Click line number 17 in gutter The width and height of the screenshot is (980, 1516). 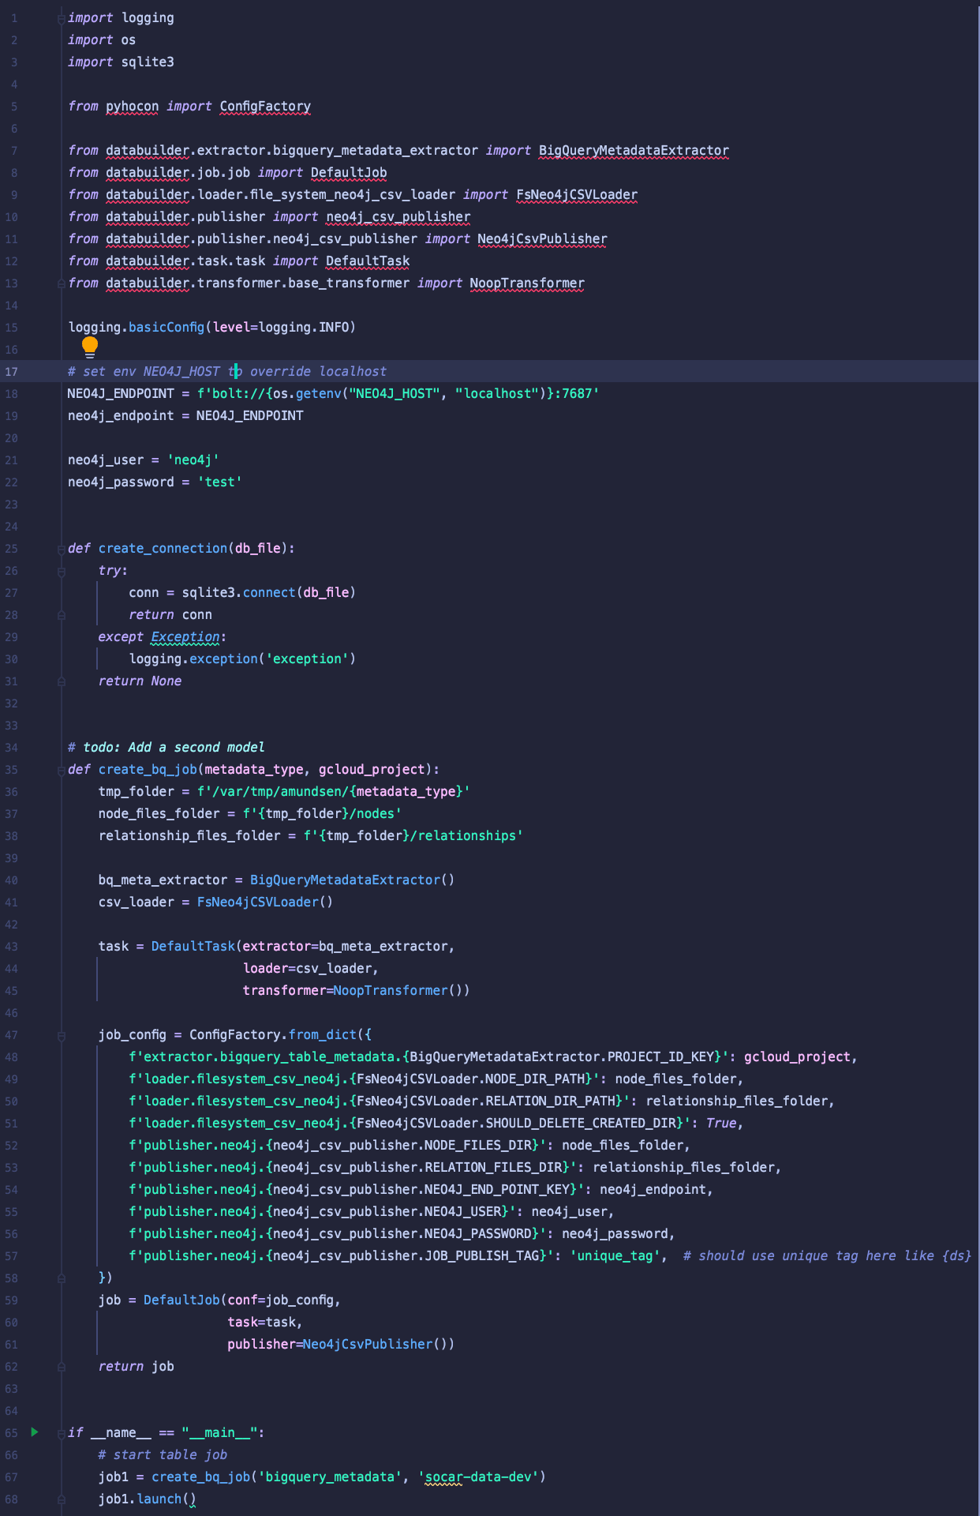[x=11, y=371]
